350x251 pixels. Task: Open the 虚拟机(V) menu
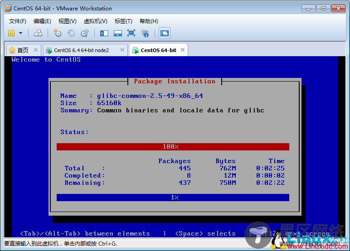tap(95, 21)
